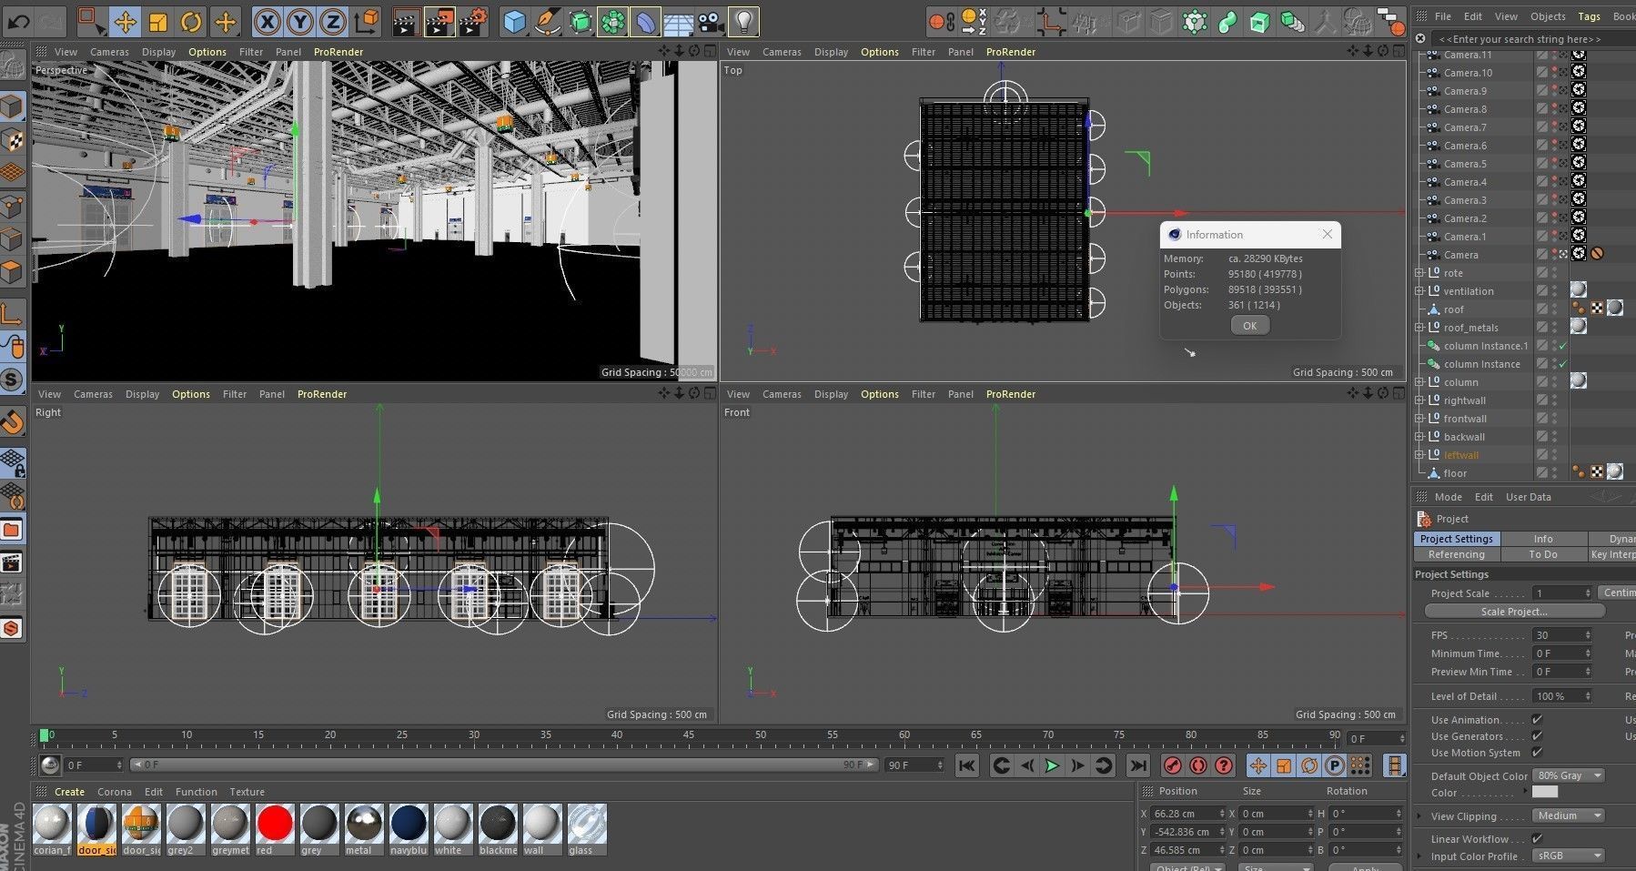Select the floor object in list
This screenshot has width=1636, height=871.
point(1455,473)
